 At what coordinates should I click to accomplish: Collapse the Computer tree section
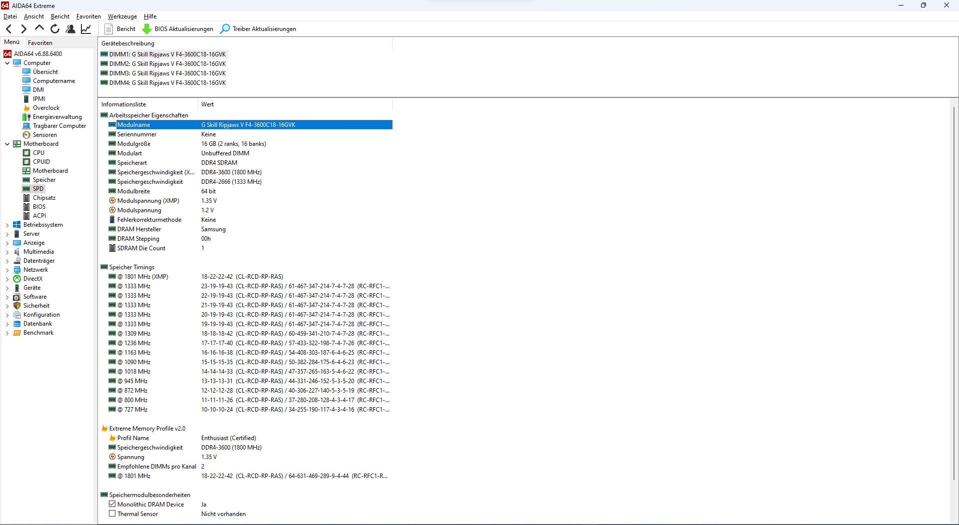[7, 62]
